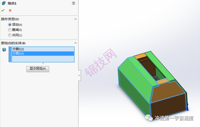Click the 显示预览(P) button

point(38,69)
